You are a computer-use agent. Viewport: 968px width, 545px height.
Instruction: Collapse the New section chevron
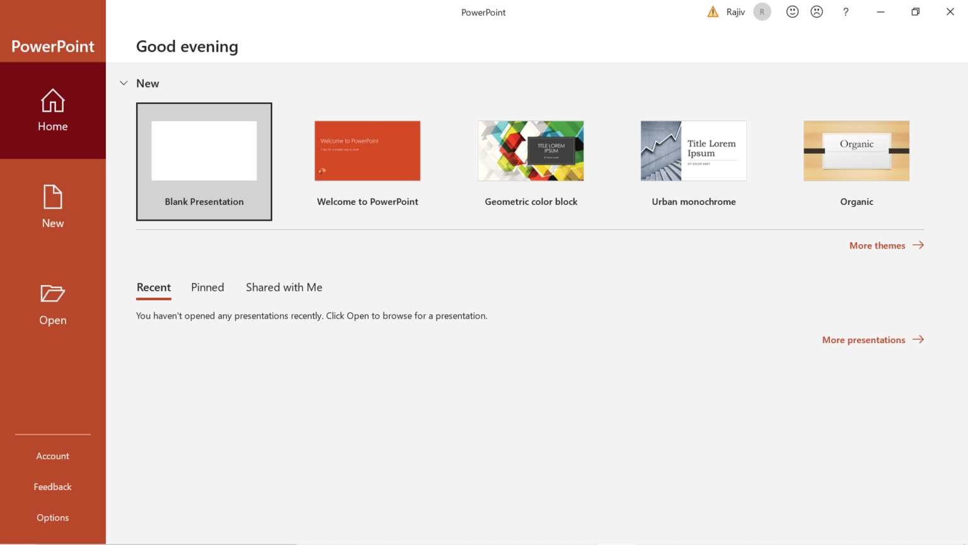click(x=124, y=83)
